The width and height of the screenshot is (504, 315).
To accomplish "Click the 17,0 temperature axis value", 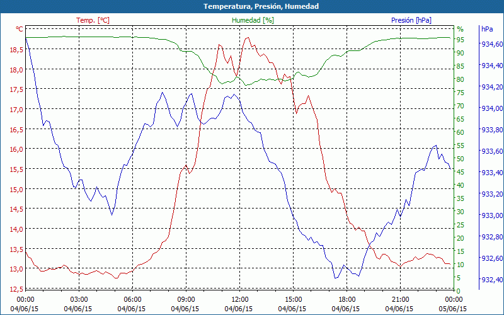I will tap(17, 109).
